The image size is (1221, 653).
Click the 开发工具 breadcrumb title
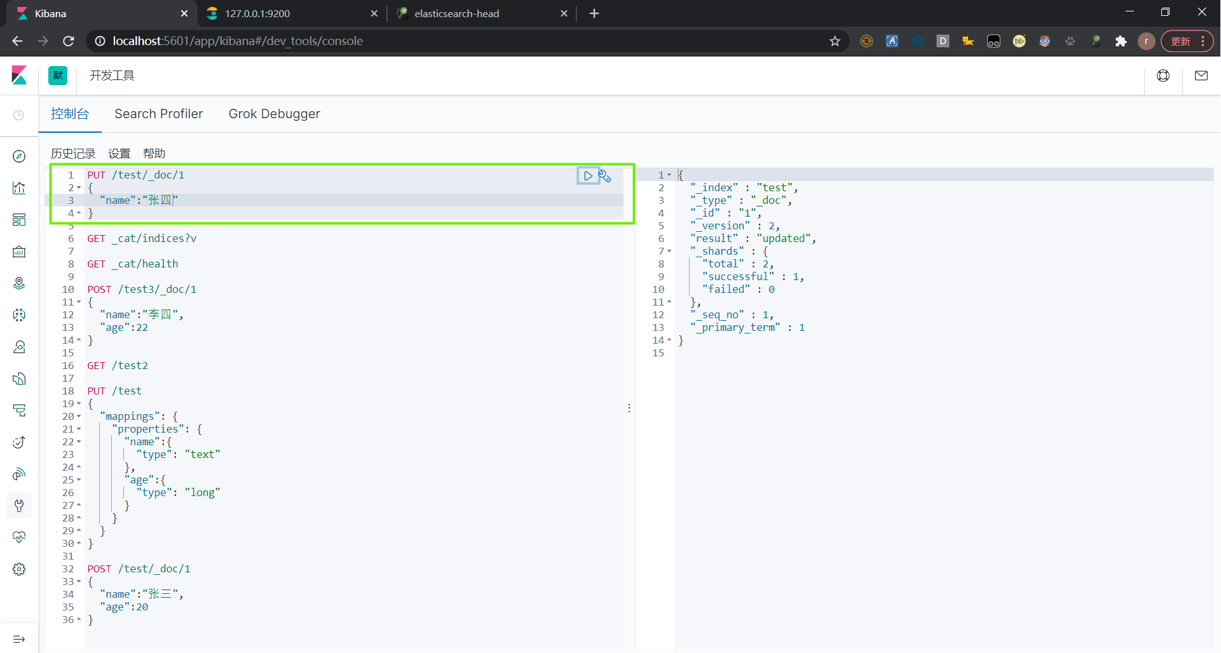pyautogui.click(x=112, y=76)
